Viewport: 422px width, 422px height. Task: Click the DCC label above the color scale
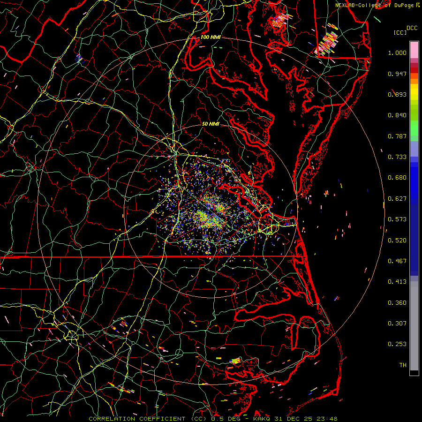pos(412,28)
